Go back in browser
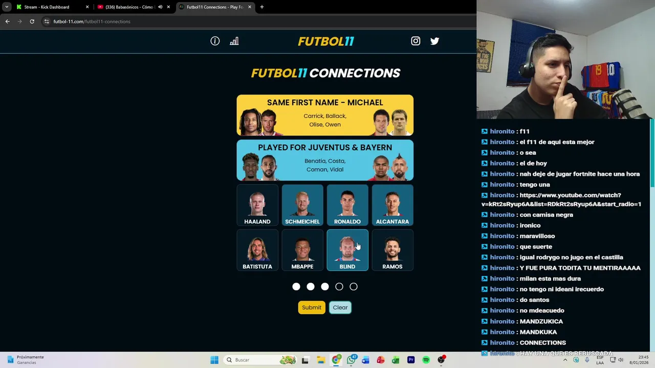The height and width of the screenshot is (368, 655). tap(7, 21)
